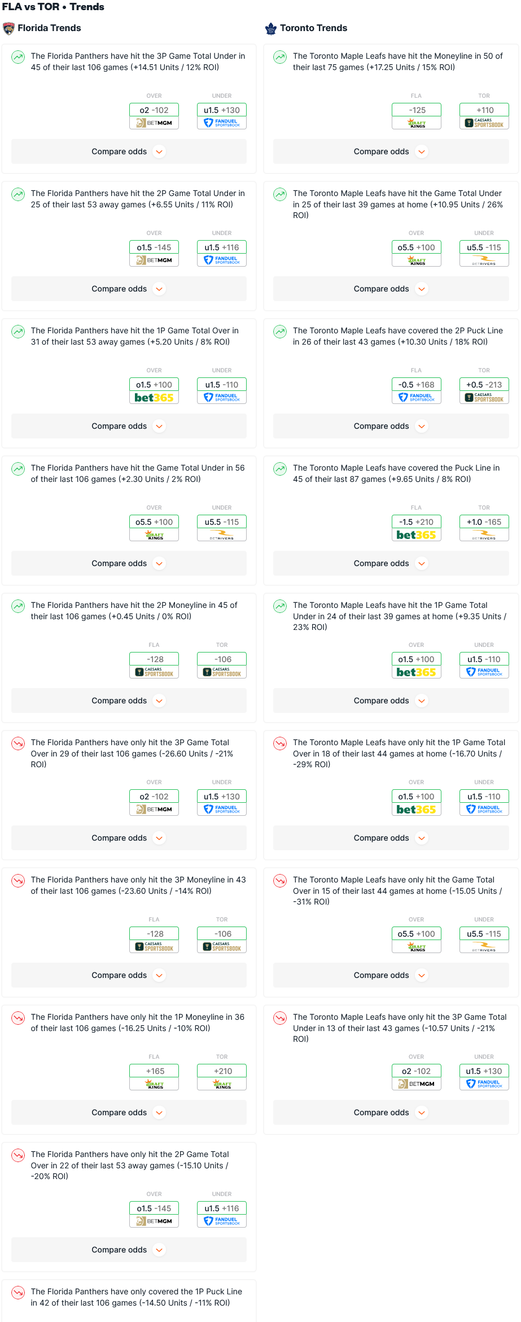Expand Compare odds for Florida 3P Game Total Under

click(129, 151)
